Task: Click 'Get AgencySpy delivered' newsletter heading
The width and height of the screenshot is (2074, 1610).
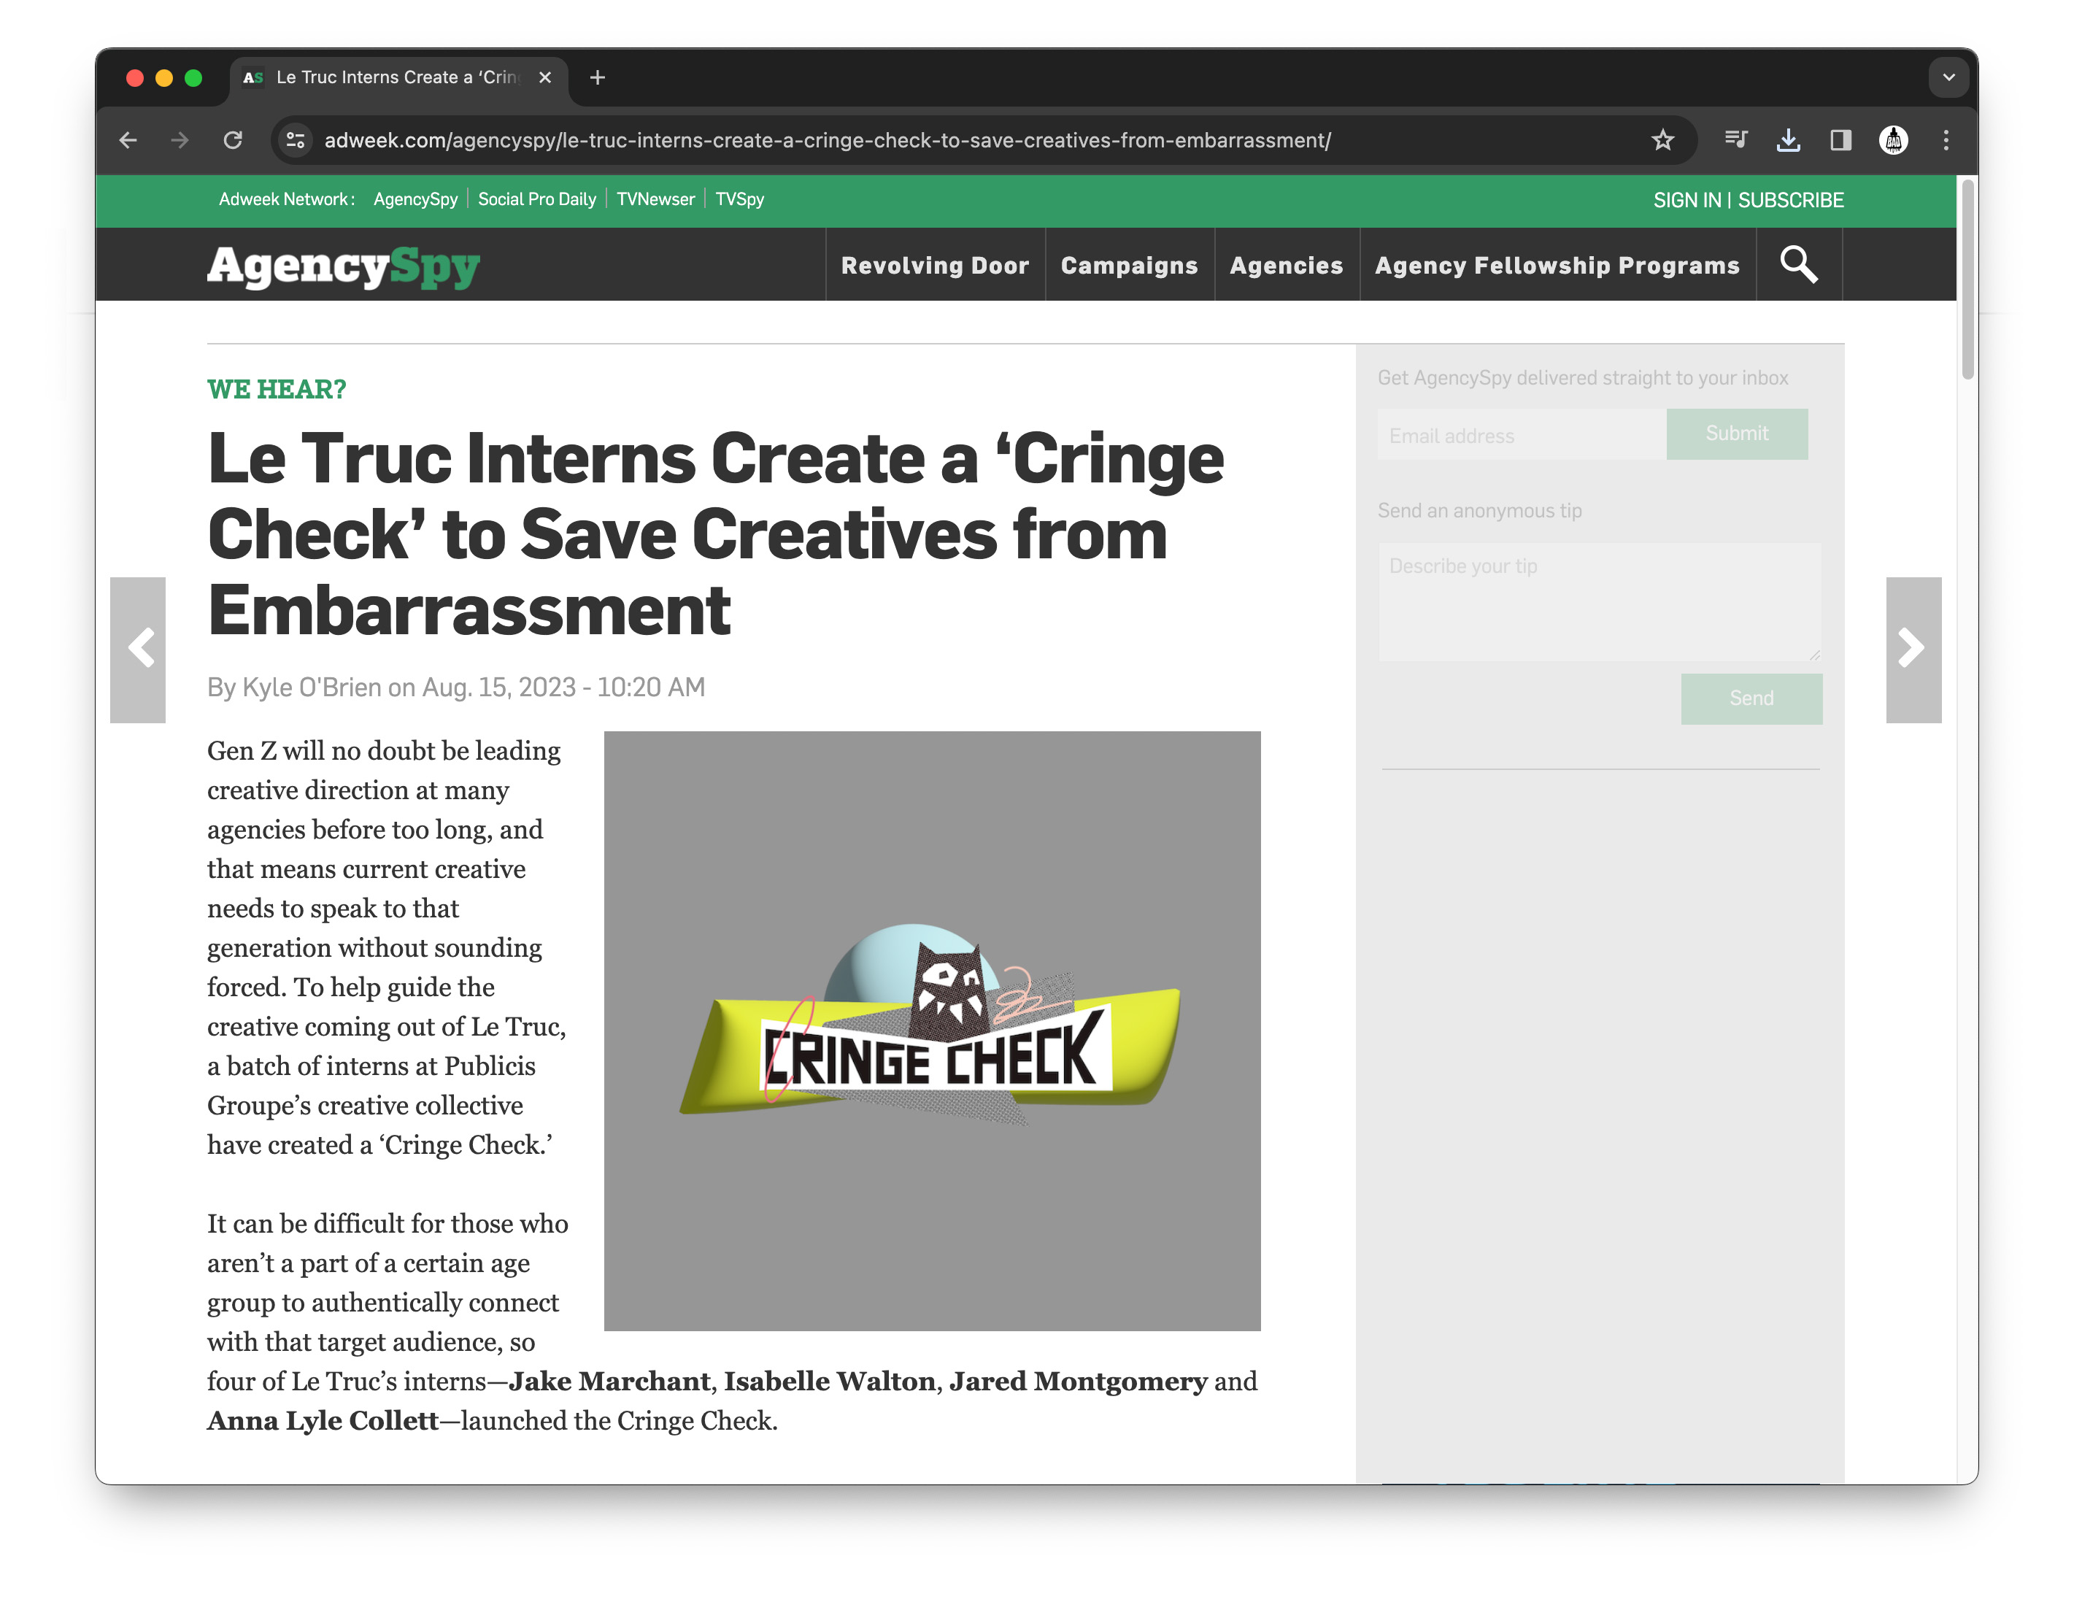Action: pos(1582,378)
